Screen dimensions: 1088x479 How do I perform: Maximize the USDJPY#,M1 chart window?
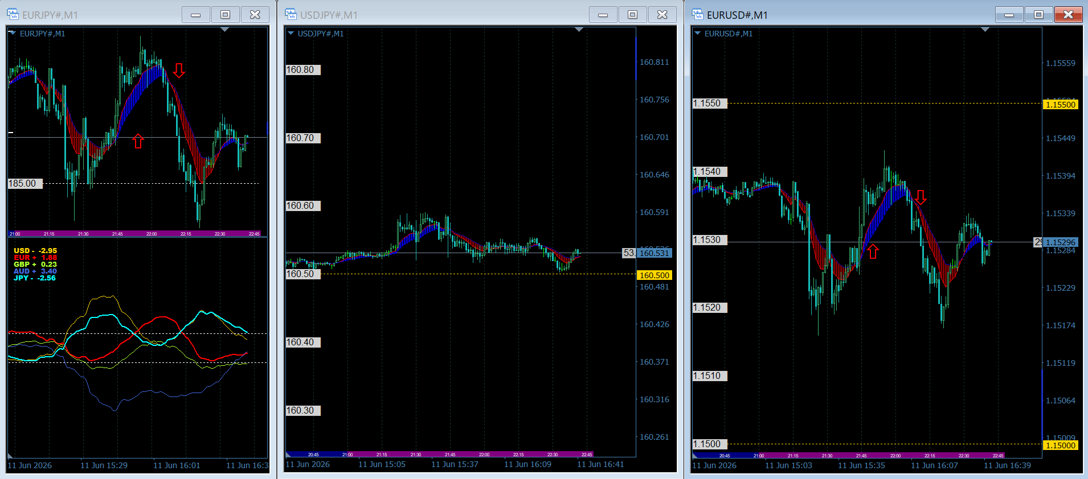pyautogui.click(x=633, y=15)
